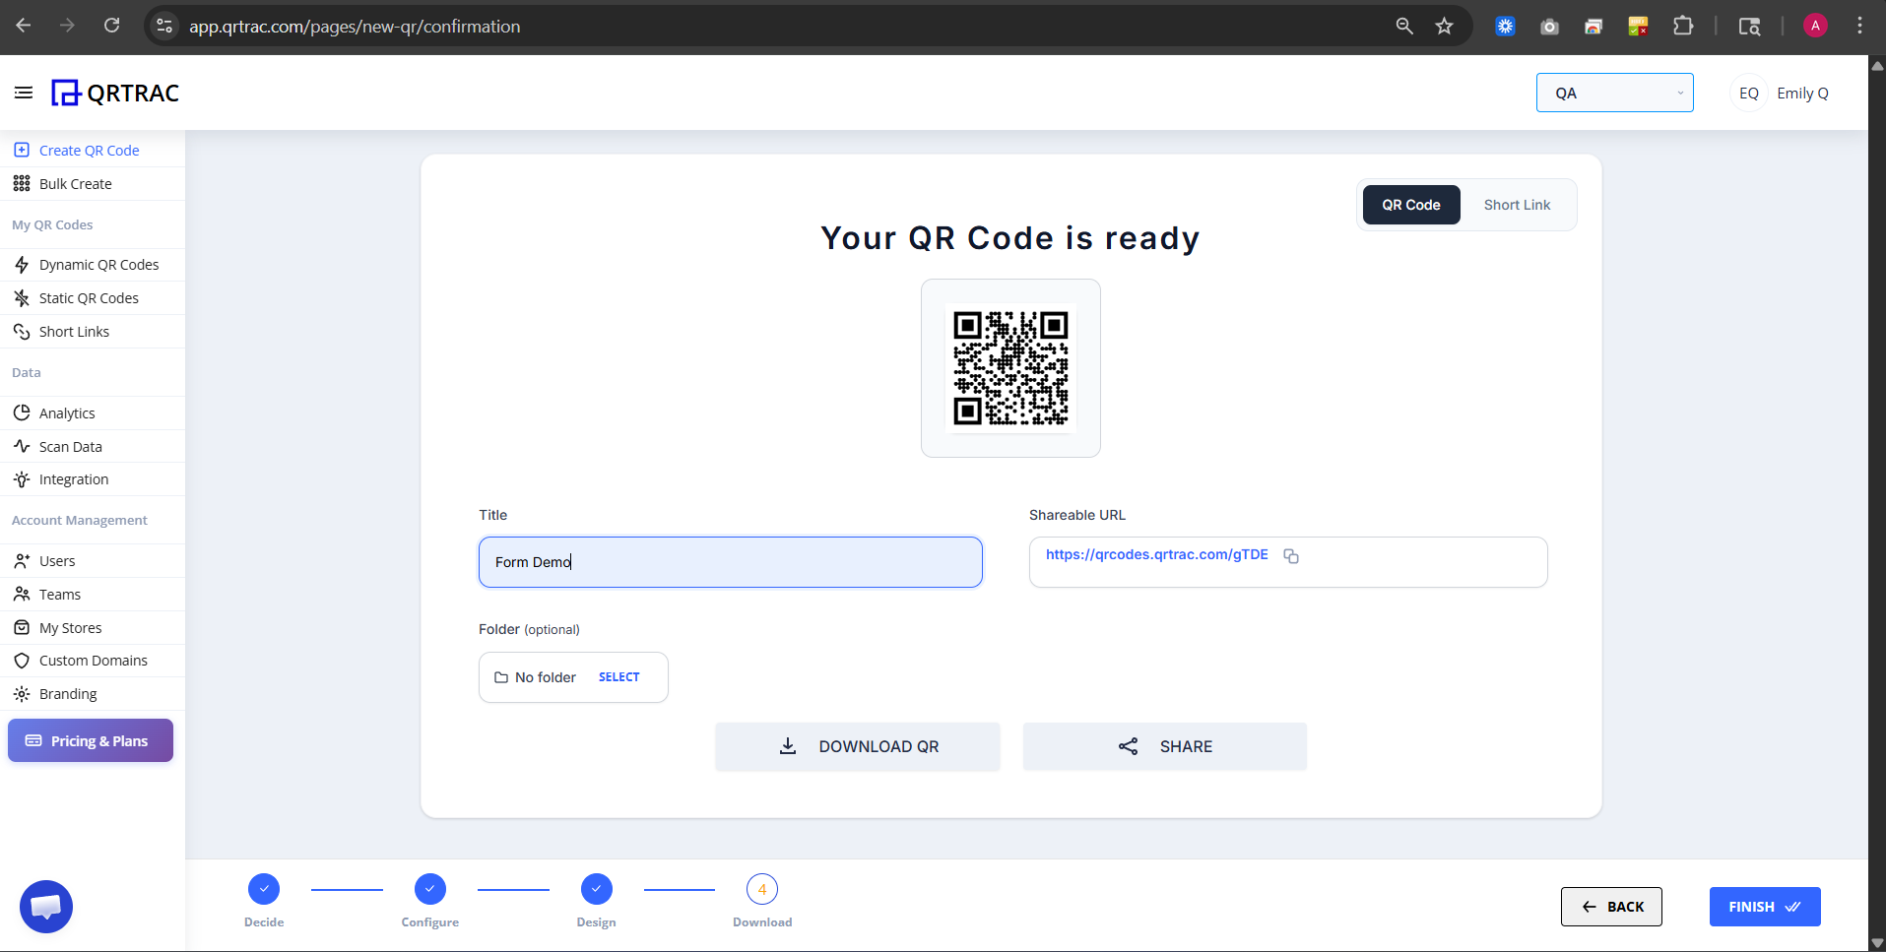
Task: Go to the Configure step
Action: [430, 889]
